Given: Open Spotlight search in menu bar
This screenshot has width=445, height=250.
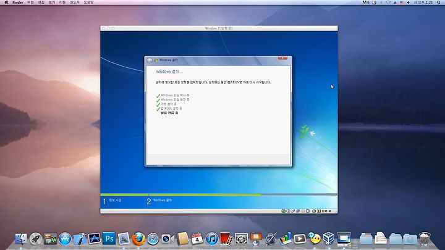Looking at the screenshot, I should coord(438,2).
